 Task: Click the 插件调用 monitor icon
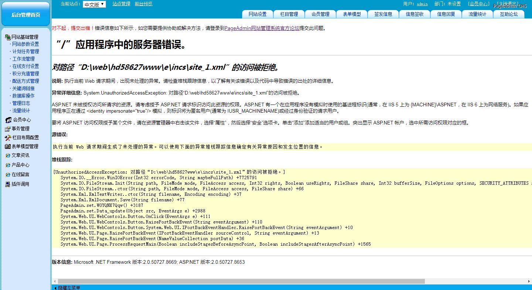pyautogui.click(x=8, y=184)
